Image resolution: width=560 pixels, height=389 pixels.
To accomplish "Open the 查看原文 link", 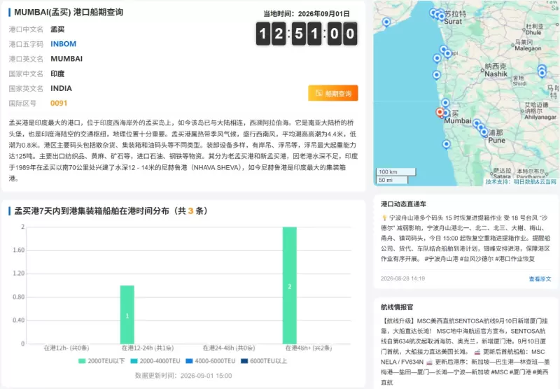I will [x=540, y=278].
